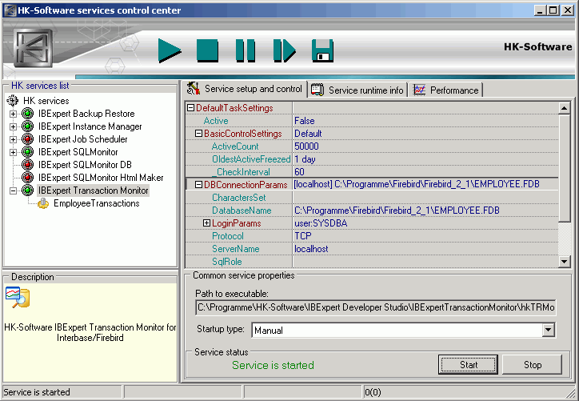579x401 pixels.
Task: Click status light of IBExpert Instance Manager
Action: 27,126
